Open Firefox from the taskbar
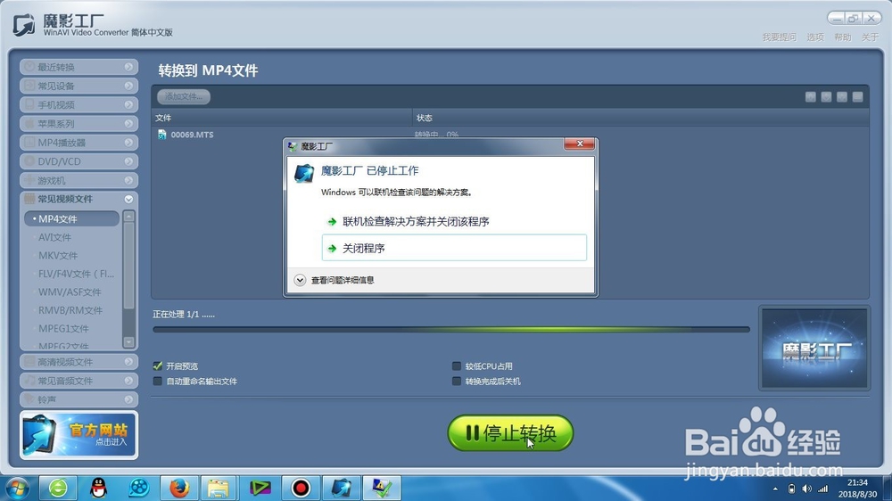Image resolution: width=892 pixels, height=501 pixels. pyautogui.click(x=179, y=488)
